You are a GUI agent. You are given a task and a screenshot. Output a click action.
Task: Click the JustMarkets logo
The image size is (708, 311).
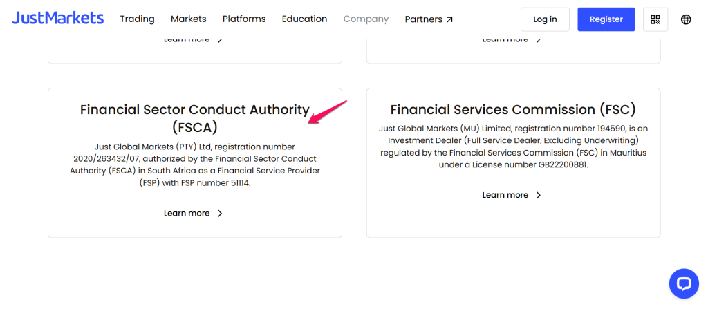[x=57, y=19]
